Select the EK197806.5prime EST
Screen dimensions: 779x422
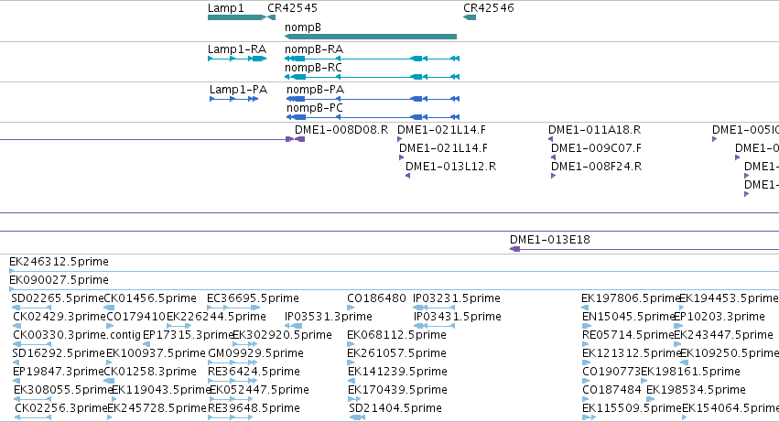click(x=585, y=308)
